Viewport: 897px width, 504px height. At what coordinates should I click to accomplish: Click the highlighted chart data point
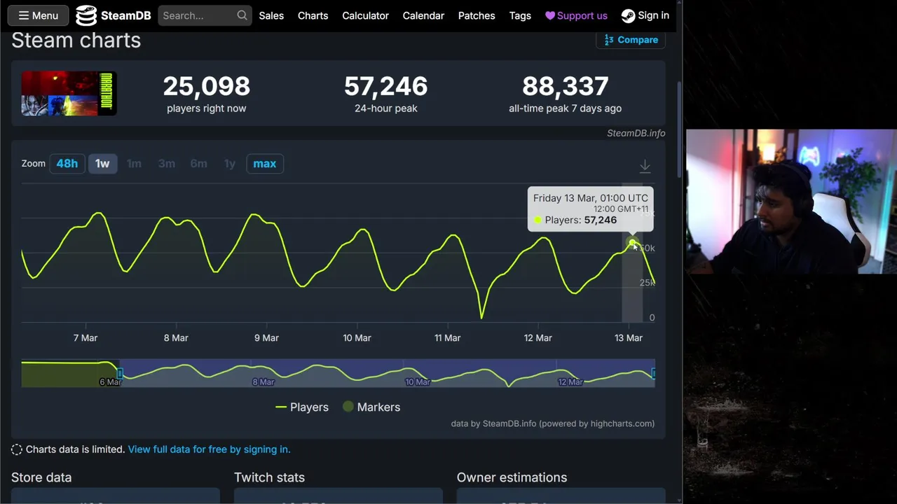[x=633, y=244]
